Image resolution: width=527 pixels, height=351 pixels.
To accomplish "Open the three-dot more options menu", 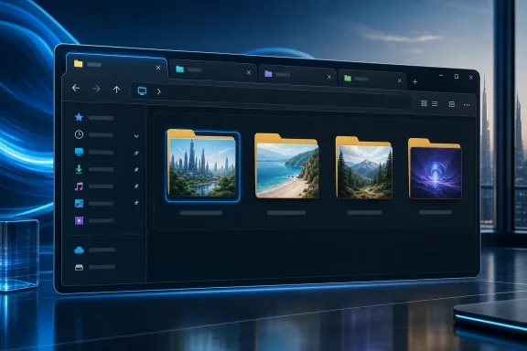I will (x=467, y=105).
